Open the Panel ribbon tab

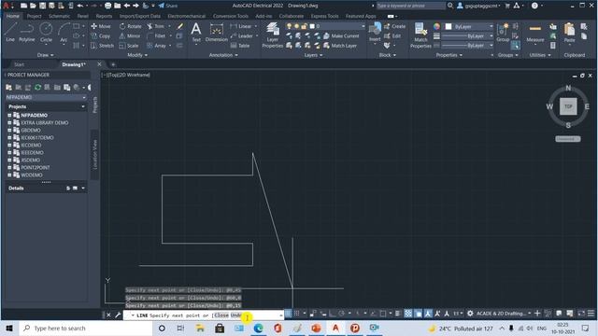point(83,16)
